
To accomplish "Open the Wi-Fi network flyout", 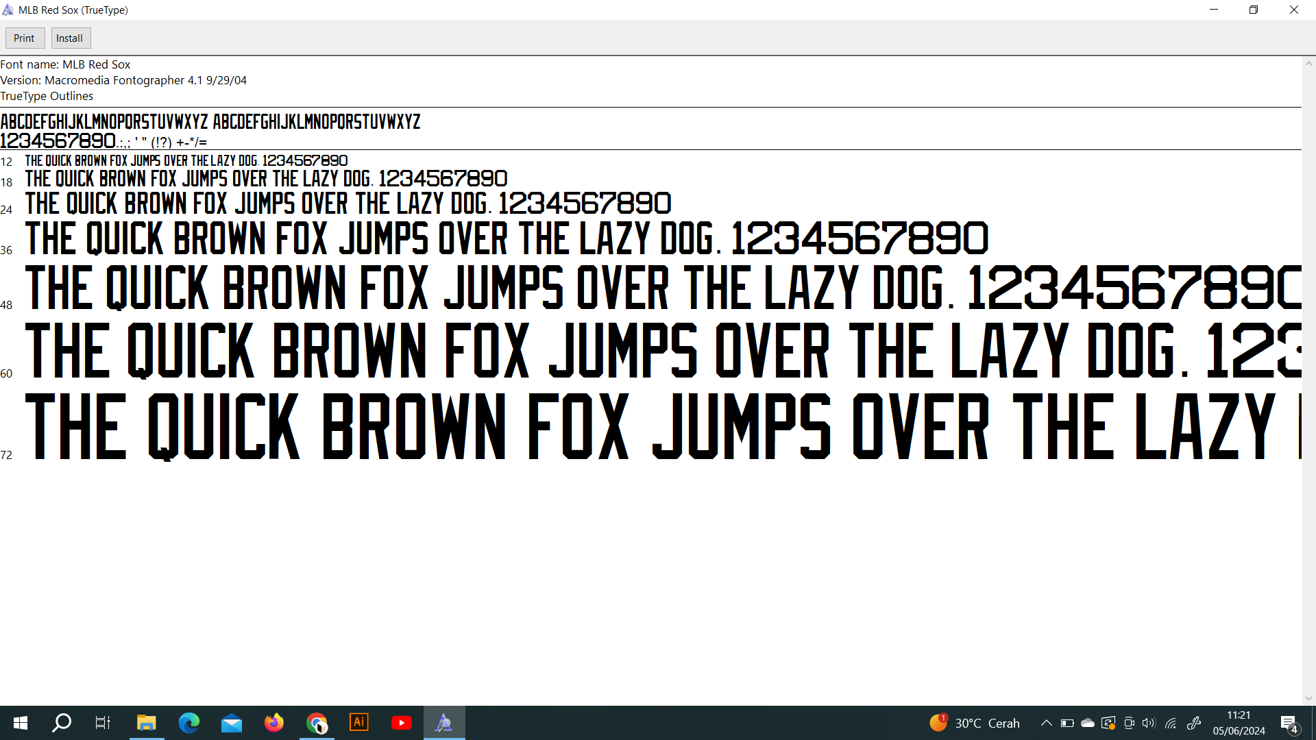I will pyautogui.click(x=1171, y=723).
